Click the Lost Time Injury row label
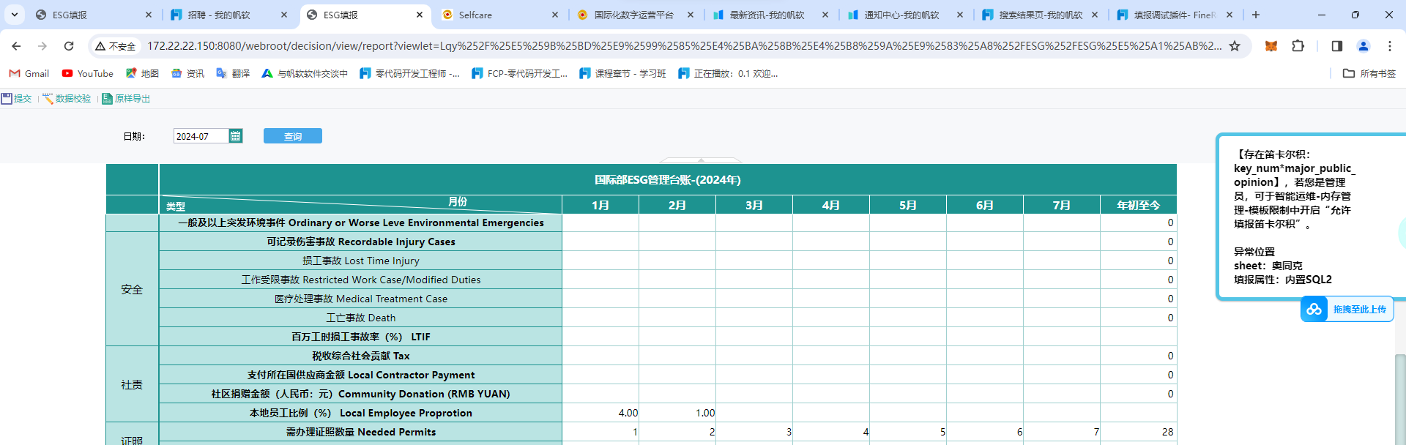This screenshot has width=1406, height=445. [x=361, y=261]
